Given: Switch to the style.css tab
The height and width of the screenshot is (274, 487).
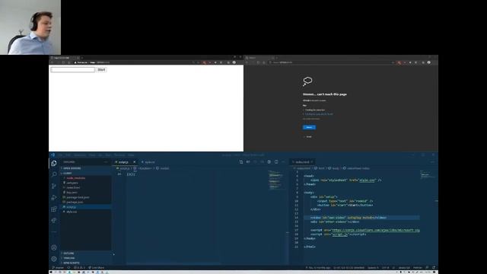Looking at the screenshot, I should [150, 162].
